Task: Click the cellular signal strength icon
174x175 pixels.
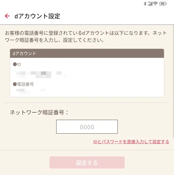Action: click(x=150, y=4)
